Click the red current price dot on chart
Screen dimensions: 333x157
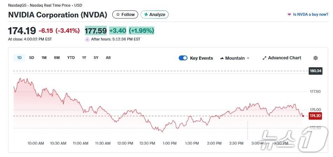point(303,115)
